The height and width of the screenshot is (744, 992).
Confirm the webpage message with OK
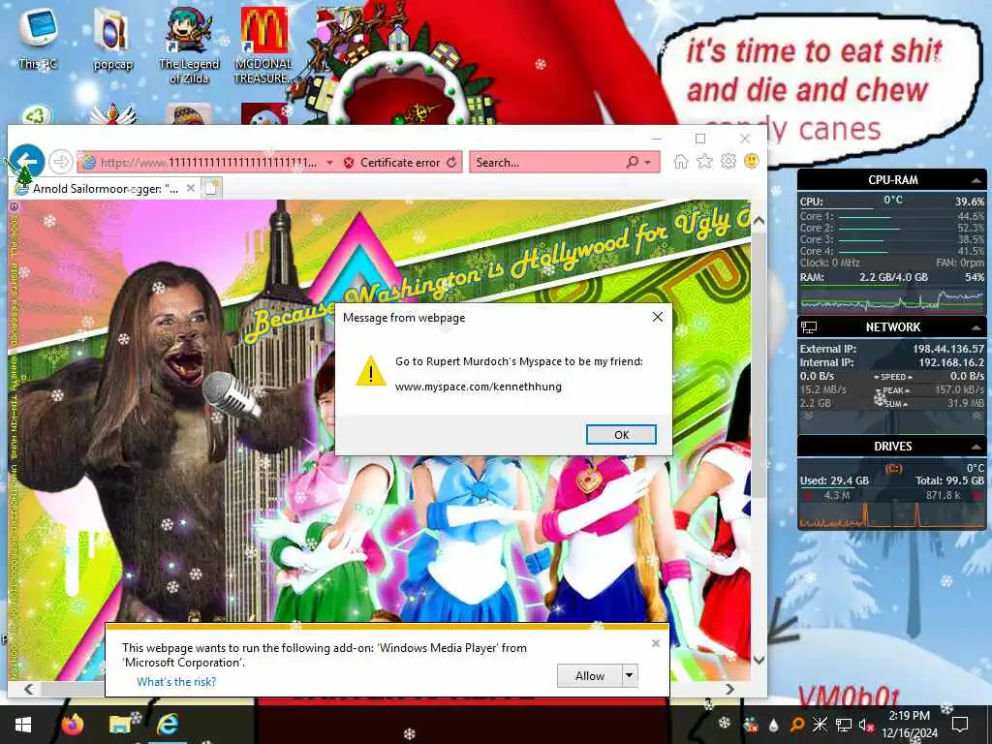pyautogui.click(x=621, y=435)
